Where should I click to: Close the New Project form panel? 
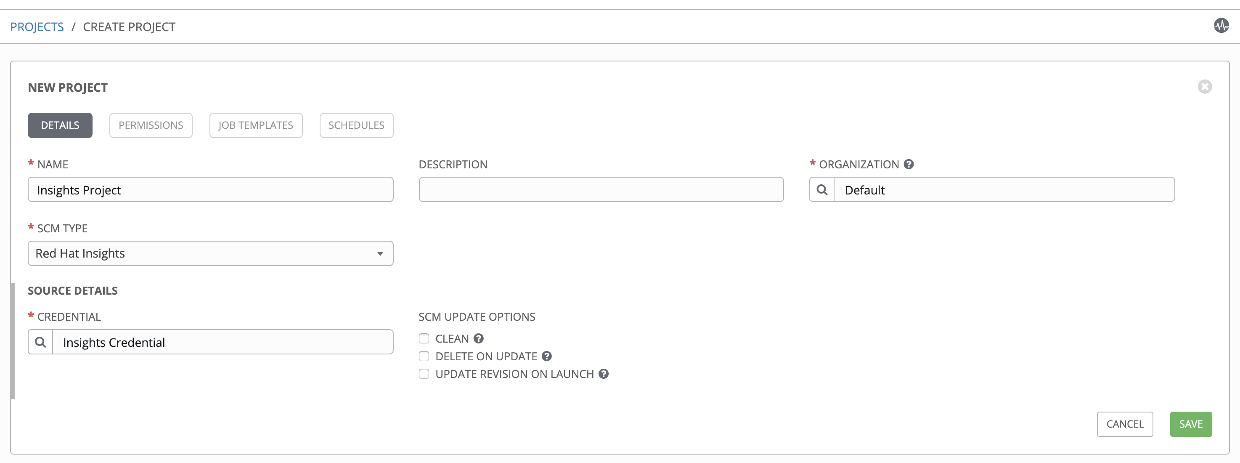tap(1204, 87)
